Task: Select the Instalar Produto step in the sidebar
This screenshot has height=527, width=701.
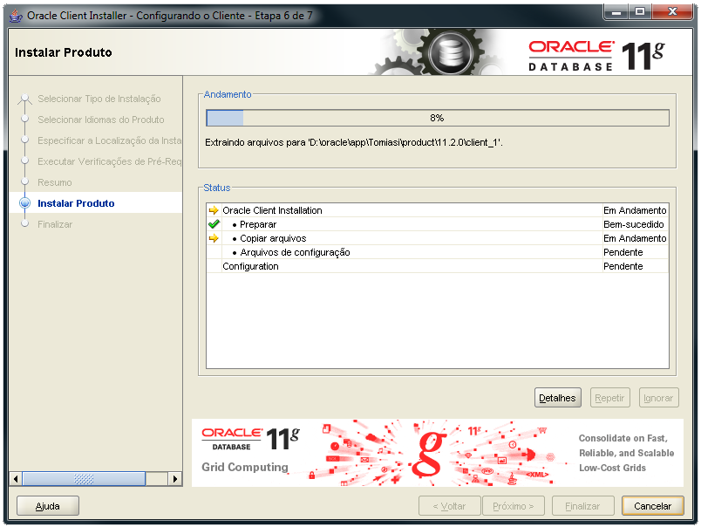Action: click(x=76, y=203)
